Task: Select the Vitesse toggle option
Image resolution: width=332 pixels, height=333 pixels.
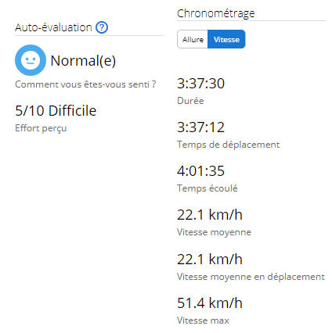Action: click(x=226, y=39)
